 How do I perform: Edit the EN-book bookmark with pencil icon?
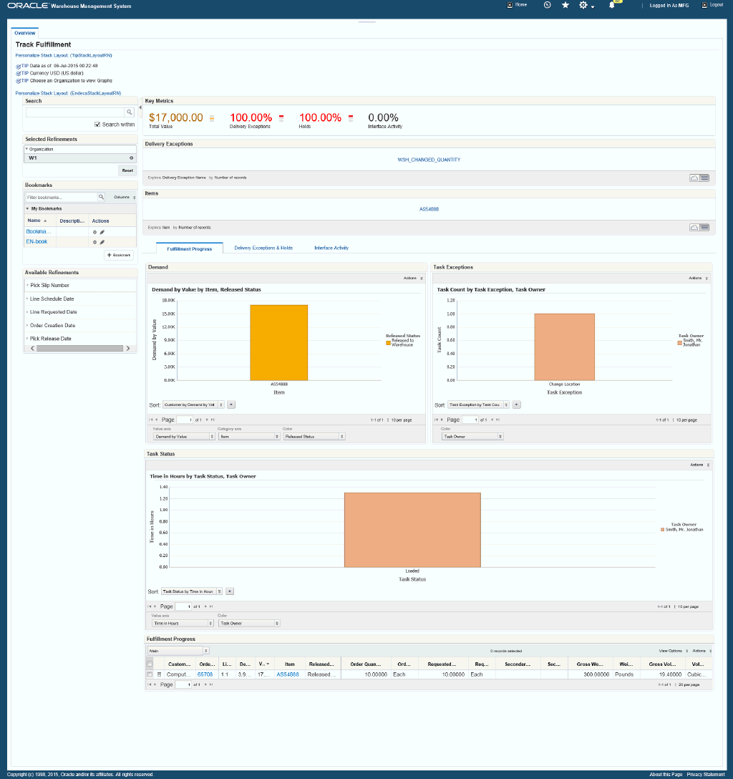point(102,242)
